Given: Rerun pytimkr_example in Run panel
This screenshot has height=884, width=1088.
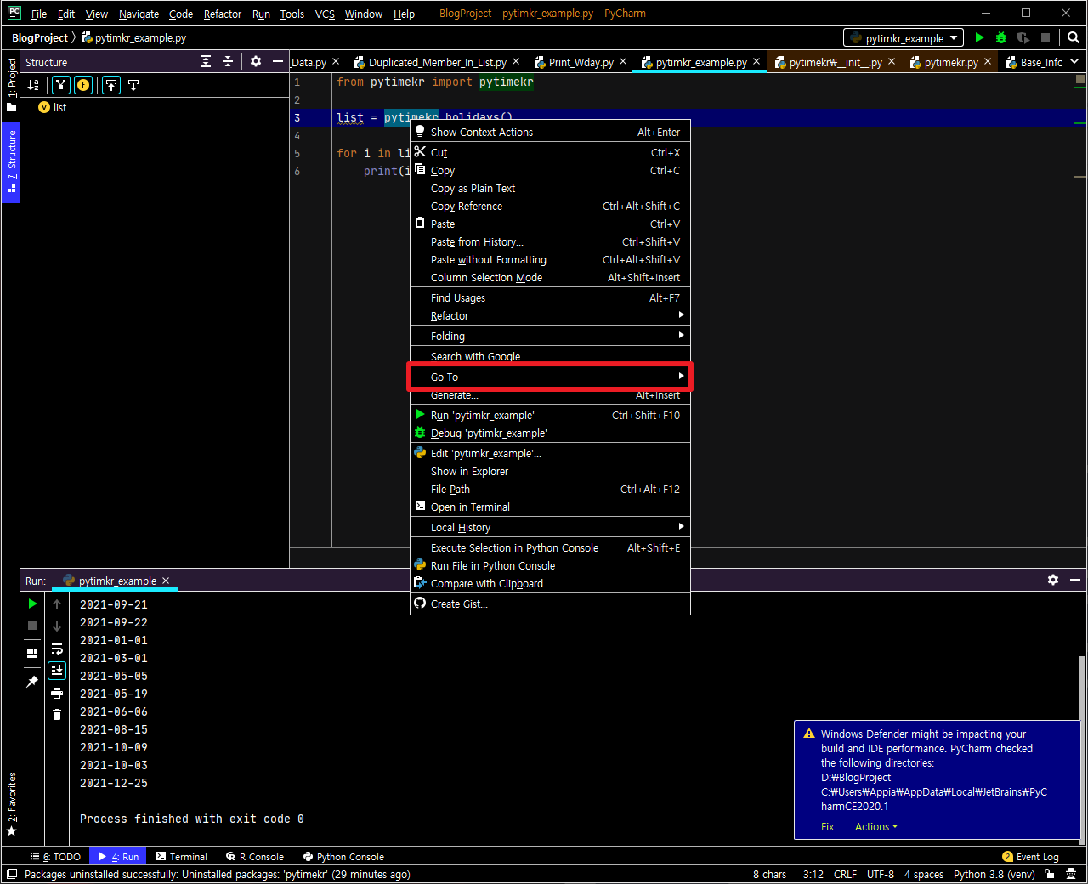Looking at the screenshot, I should click(x=32, y=603).
